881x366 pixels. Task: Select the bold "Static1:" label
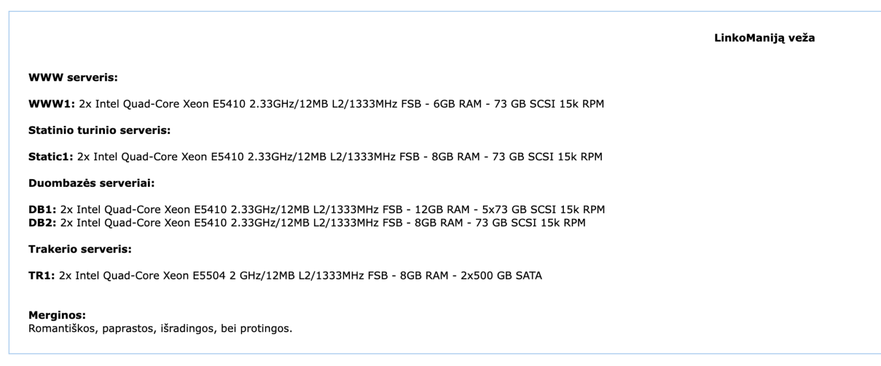[x=51, y=157]
